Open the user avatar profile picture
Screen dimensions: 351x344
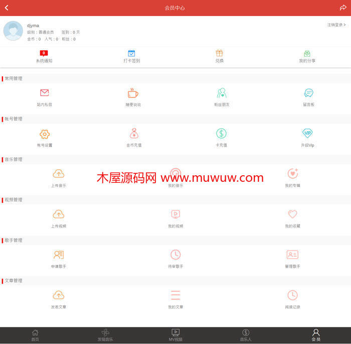pyautogui.click(x=13, y=31)
